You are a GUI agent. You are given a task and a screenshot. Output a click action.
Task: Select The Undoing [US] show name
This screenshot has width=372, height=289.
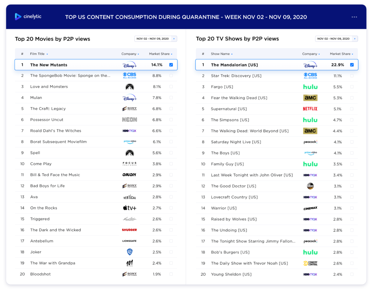[x=229, y=230]
